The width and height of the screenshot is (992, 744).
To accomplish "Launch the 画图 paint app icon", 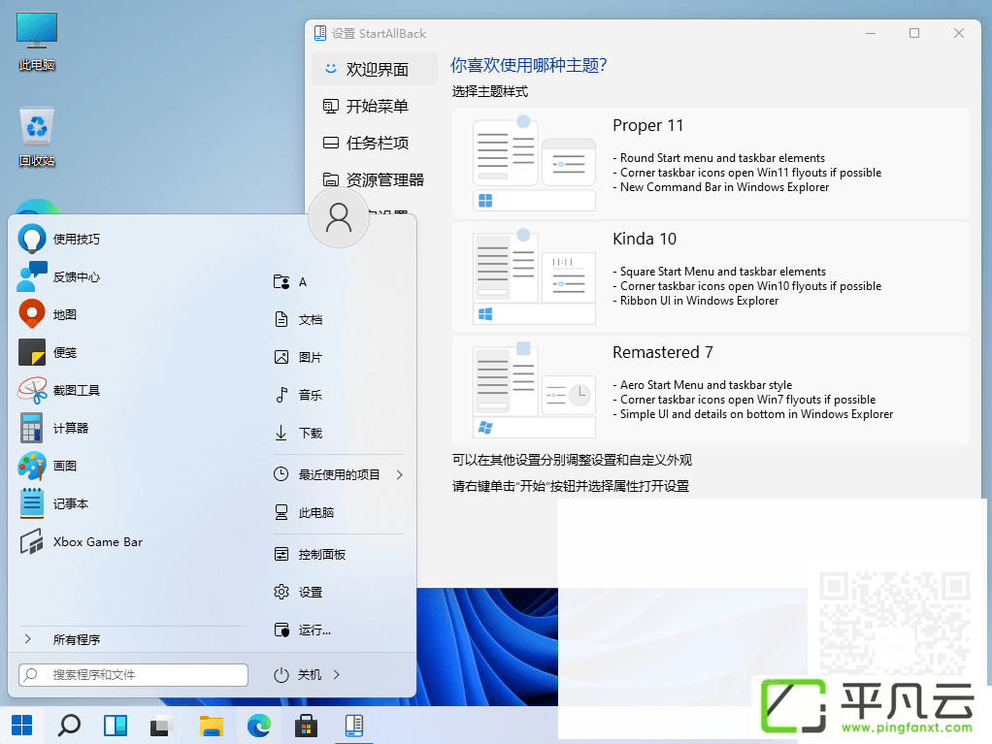I will point(32,466).
